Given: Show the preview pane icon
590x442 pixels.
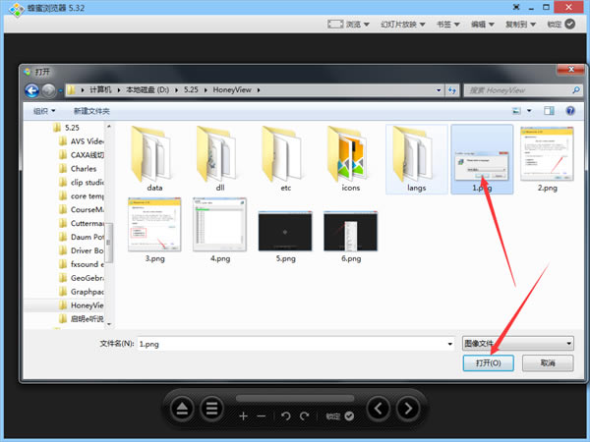Looking at the screenshot, I should click(x=549, y=110).
